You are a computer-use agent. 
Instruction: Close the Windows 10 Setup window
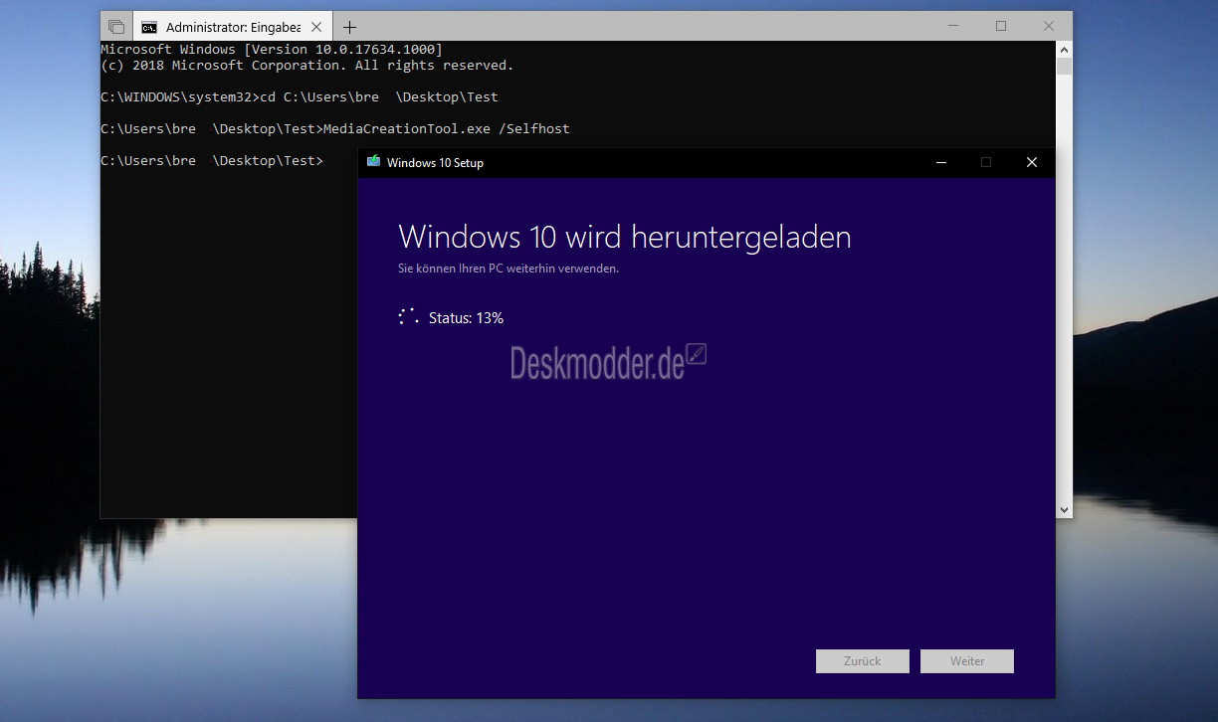click(1032, 162)
